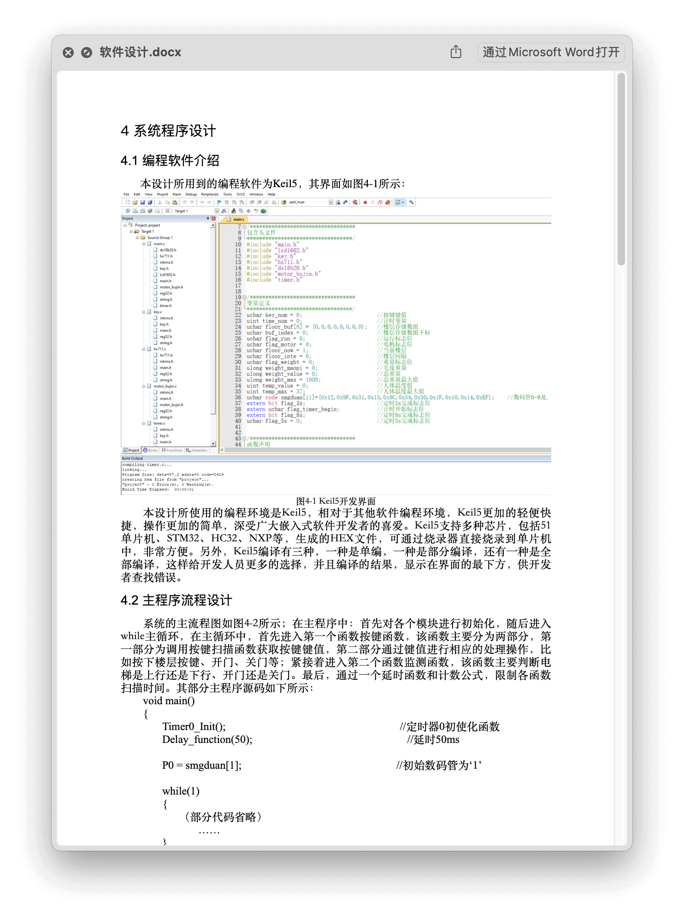Click the heading '4.1 编程软件介绍'
Viewport: 684px width, 919px height.
click(170, 160)
